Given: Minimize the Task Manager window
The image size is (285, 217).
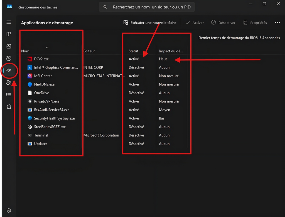Looking at the screenshot, I should [x=251, y=4].
